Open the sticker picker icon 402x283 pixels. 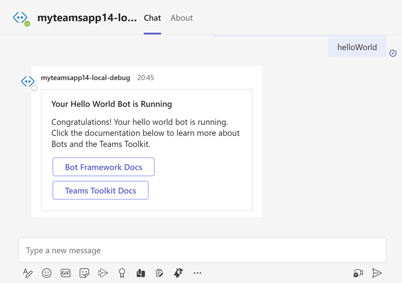point(84,273)
